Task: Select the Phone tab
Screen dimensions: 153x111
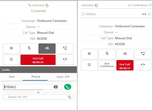Action: pyautogui.click(x=36, y=77)
